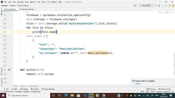The height and width of the screenshot is (98, 175).
Task: Open the Help menu
Action: (60, 2)
